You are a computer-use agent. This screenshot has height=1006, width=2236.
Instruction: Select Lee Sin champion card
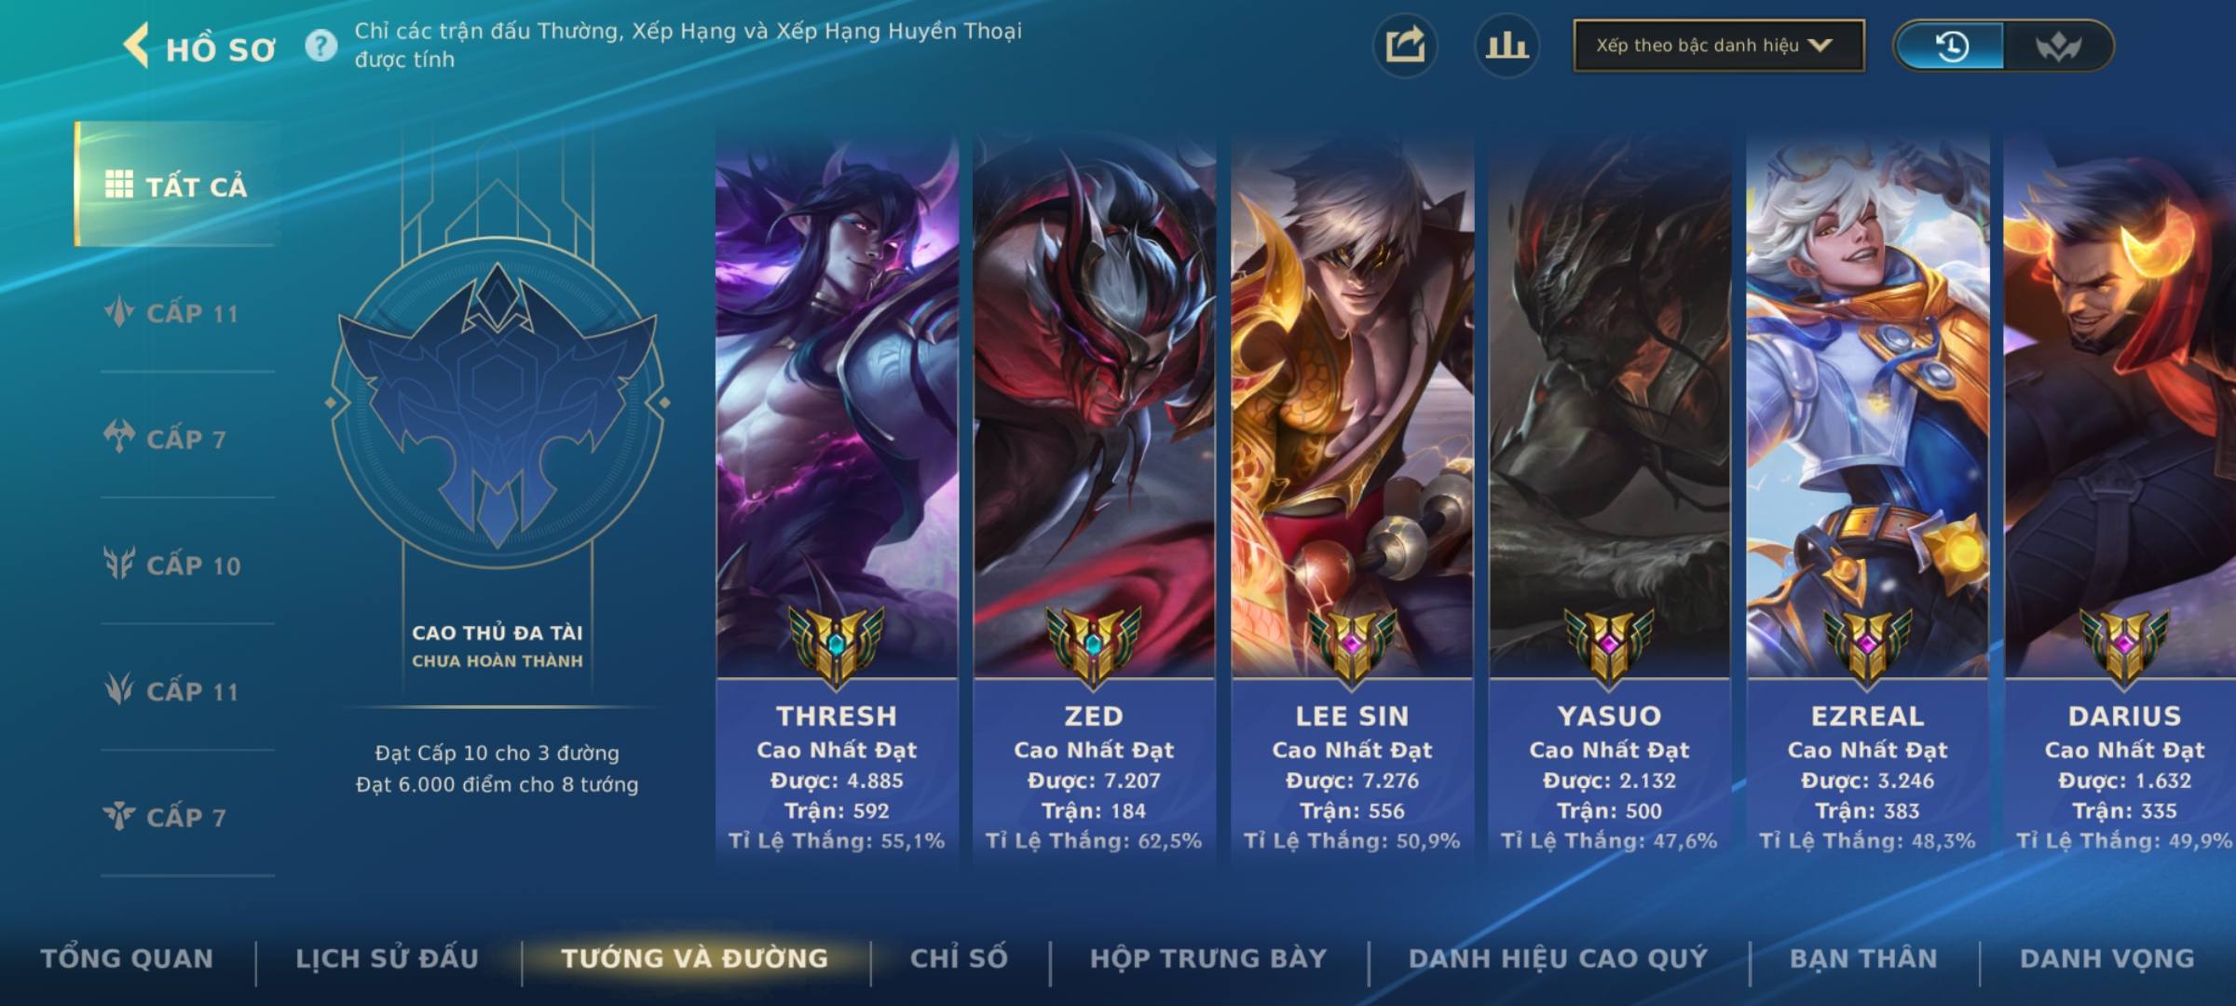point(1352,498)
